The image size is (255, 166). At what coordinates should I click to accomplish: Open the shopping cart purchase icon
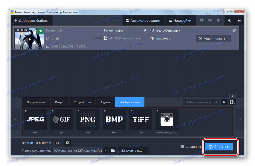pos(239,21)
